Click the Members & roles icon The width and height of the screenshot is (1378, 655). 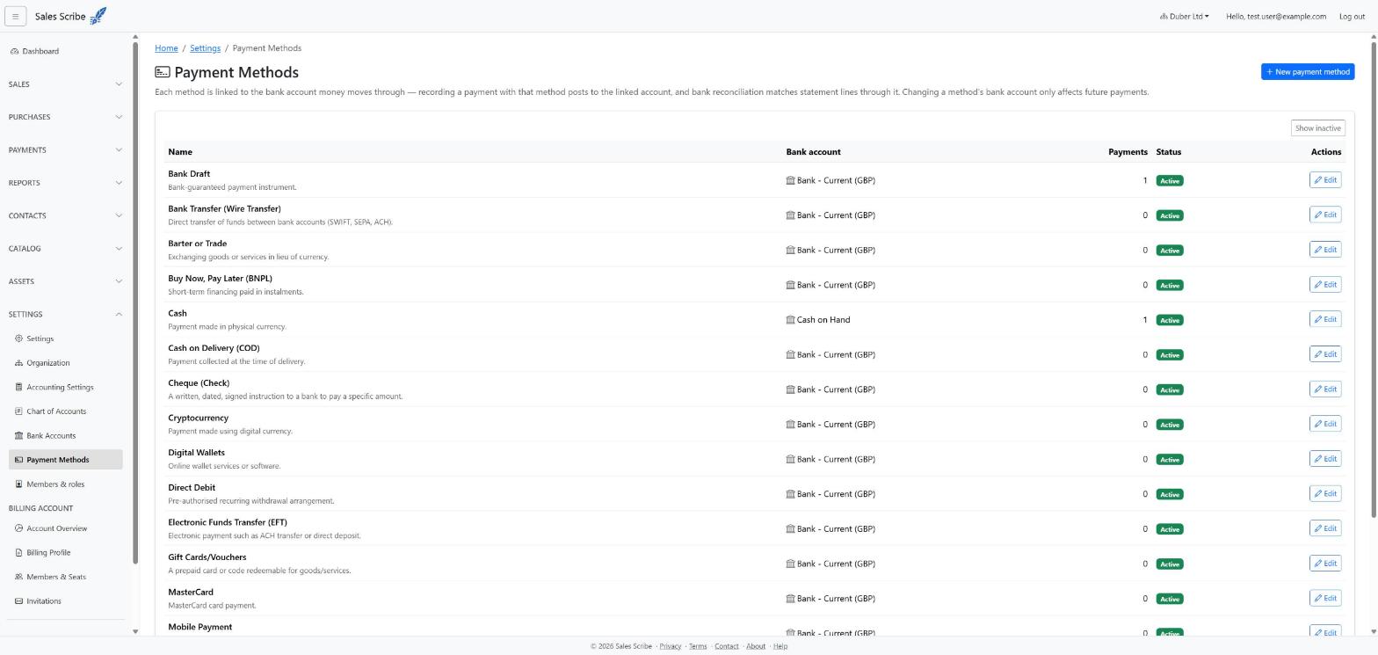coord(18,484)
